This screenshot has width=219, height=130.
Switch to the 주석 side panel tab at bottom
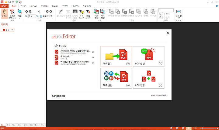coord(9,125)
